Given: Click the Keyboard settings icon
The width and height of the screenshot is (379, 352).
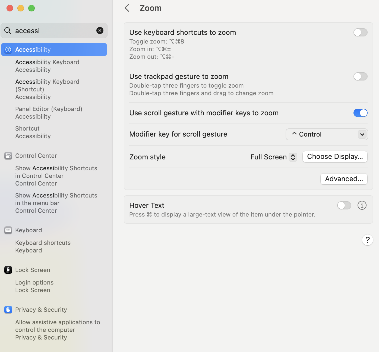Looking at the screenshot, I should point(8,230).
